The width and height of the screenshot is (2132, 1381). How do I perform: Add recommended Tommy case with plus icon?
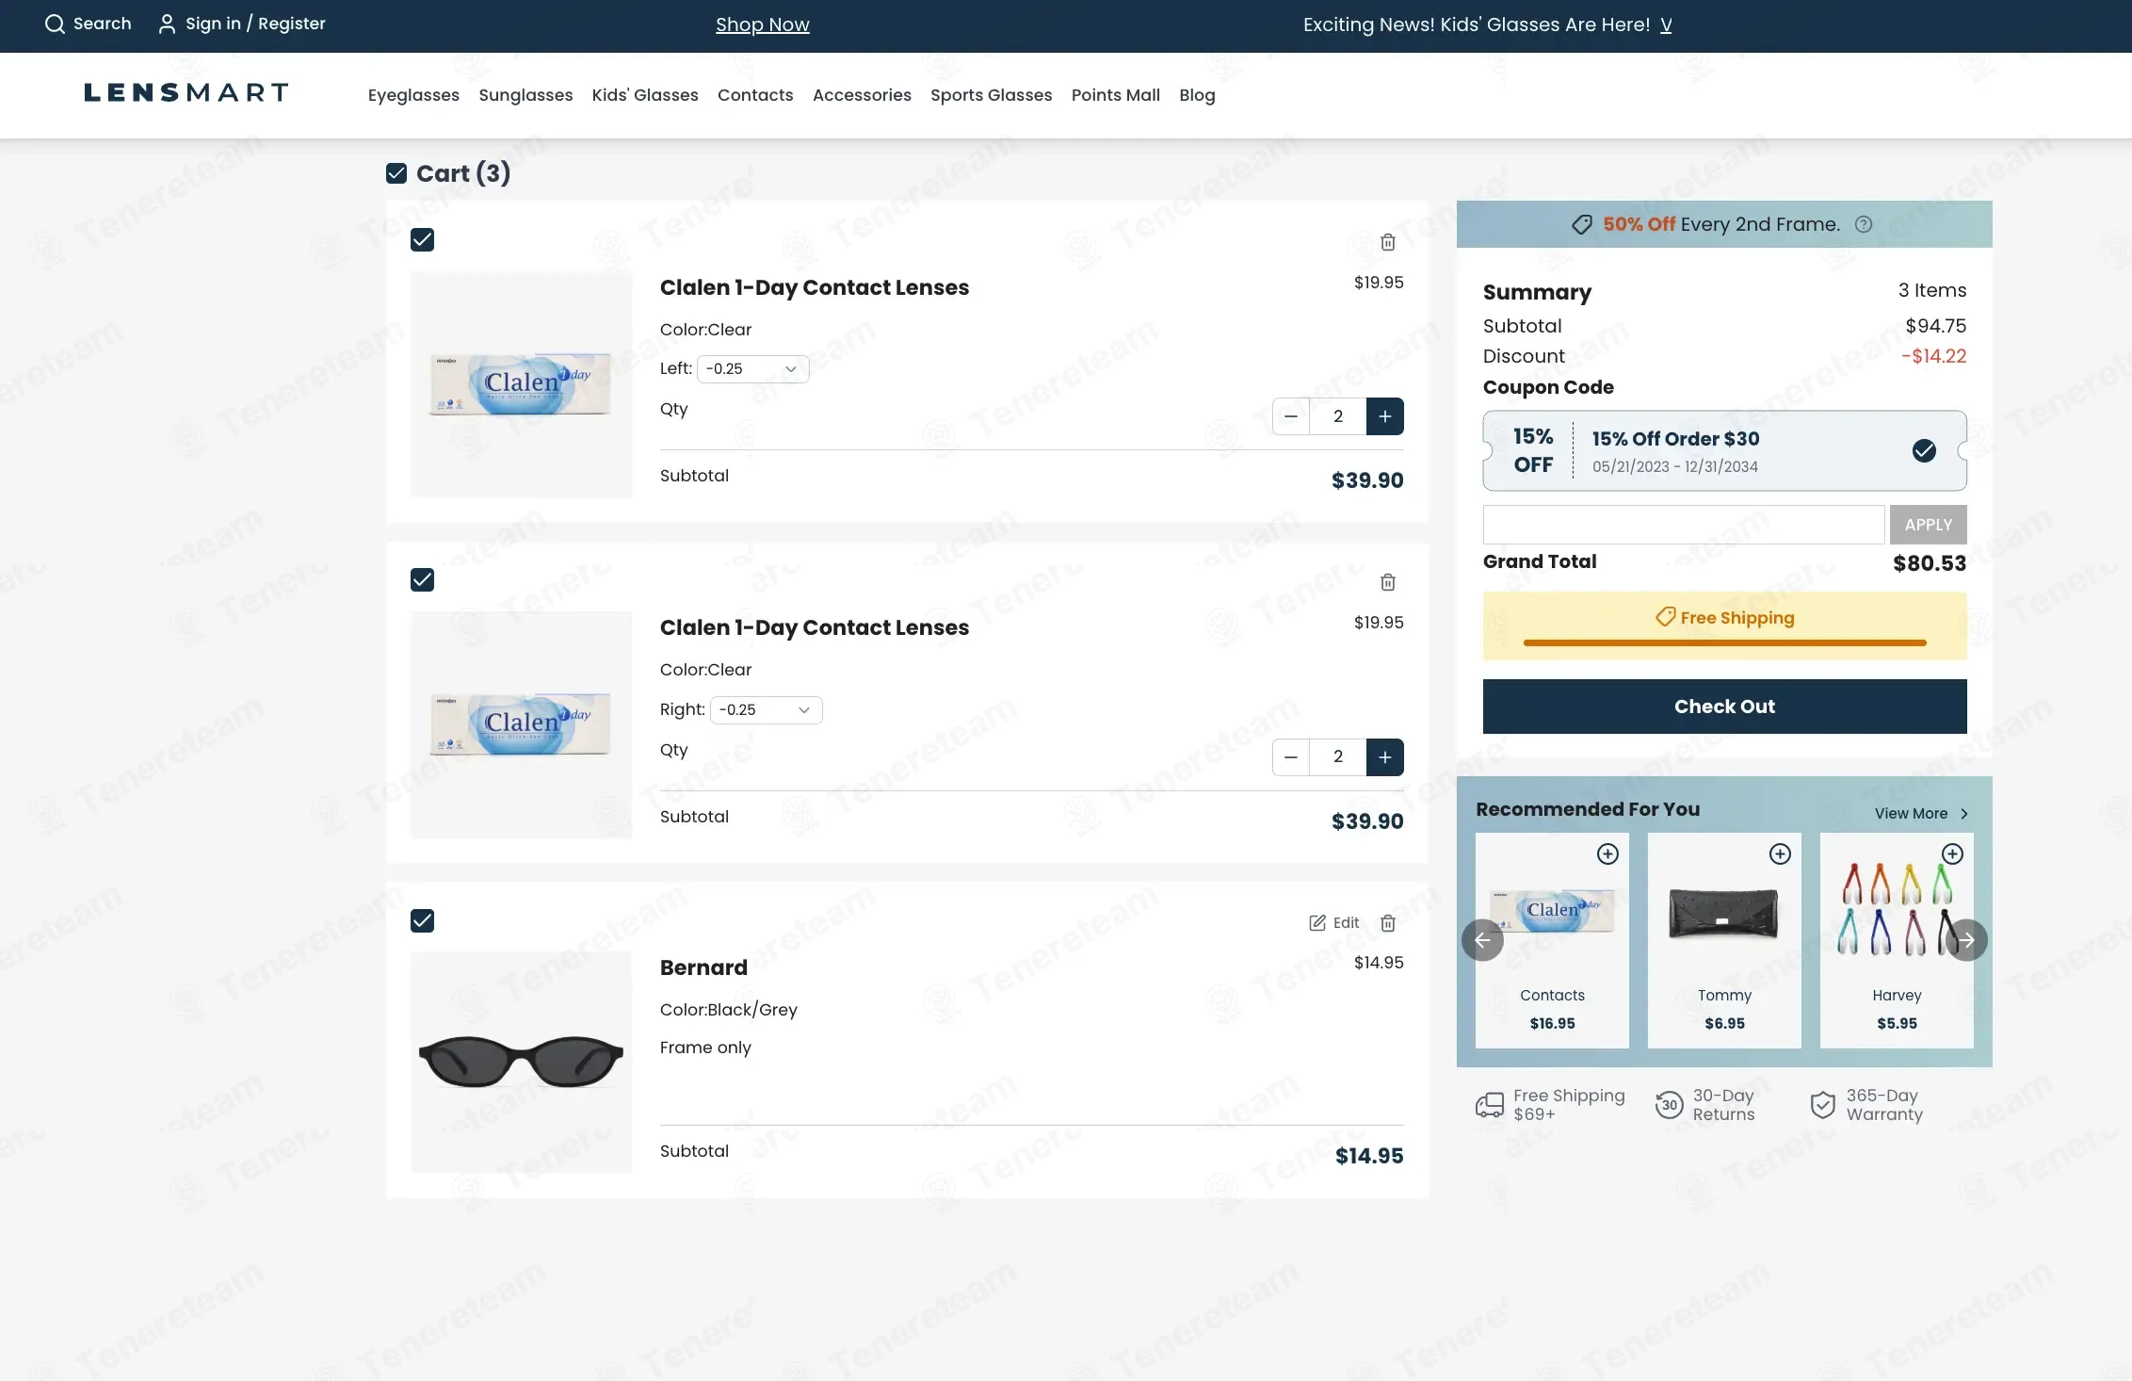pyautogui.click(x=1780, y=853)
